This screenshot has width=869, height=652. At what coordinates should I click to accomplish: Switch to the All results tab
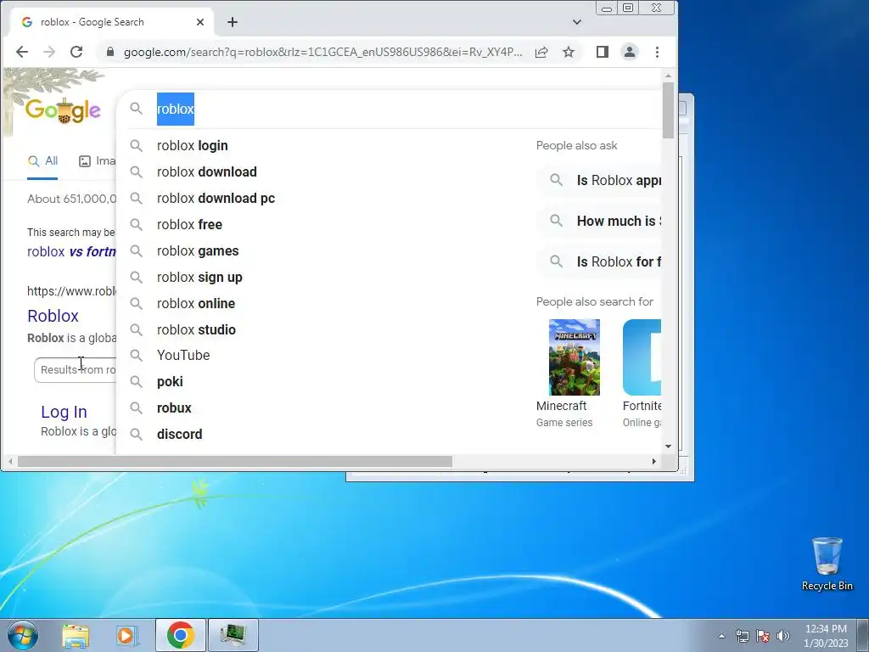tap(42, 161)
